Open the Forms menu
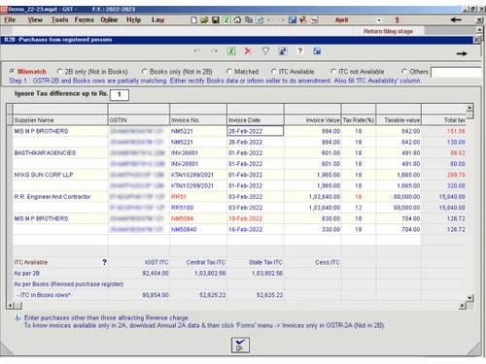 85,20
